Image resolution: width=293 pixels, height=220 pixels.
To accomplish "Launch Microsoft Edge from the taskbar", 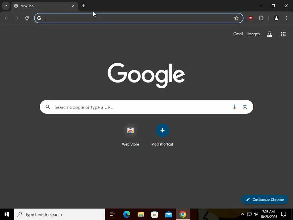I will [x=127, y=214].
